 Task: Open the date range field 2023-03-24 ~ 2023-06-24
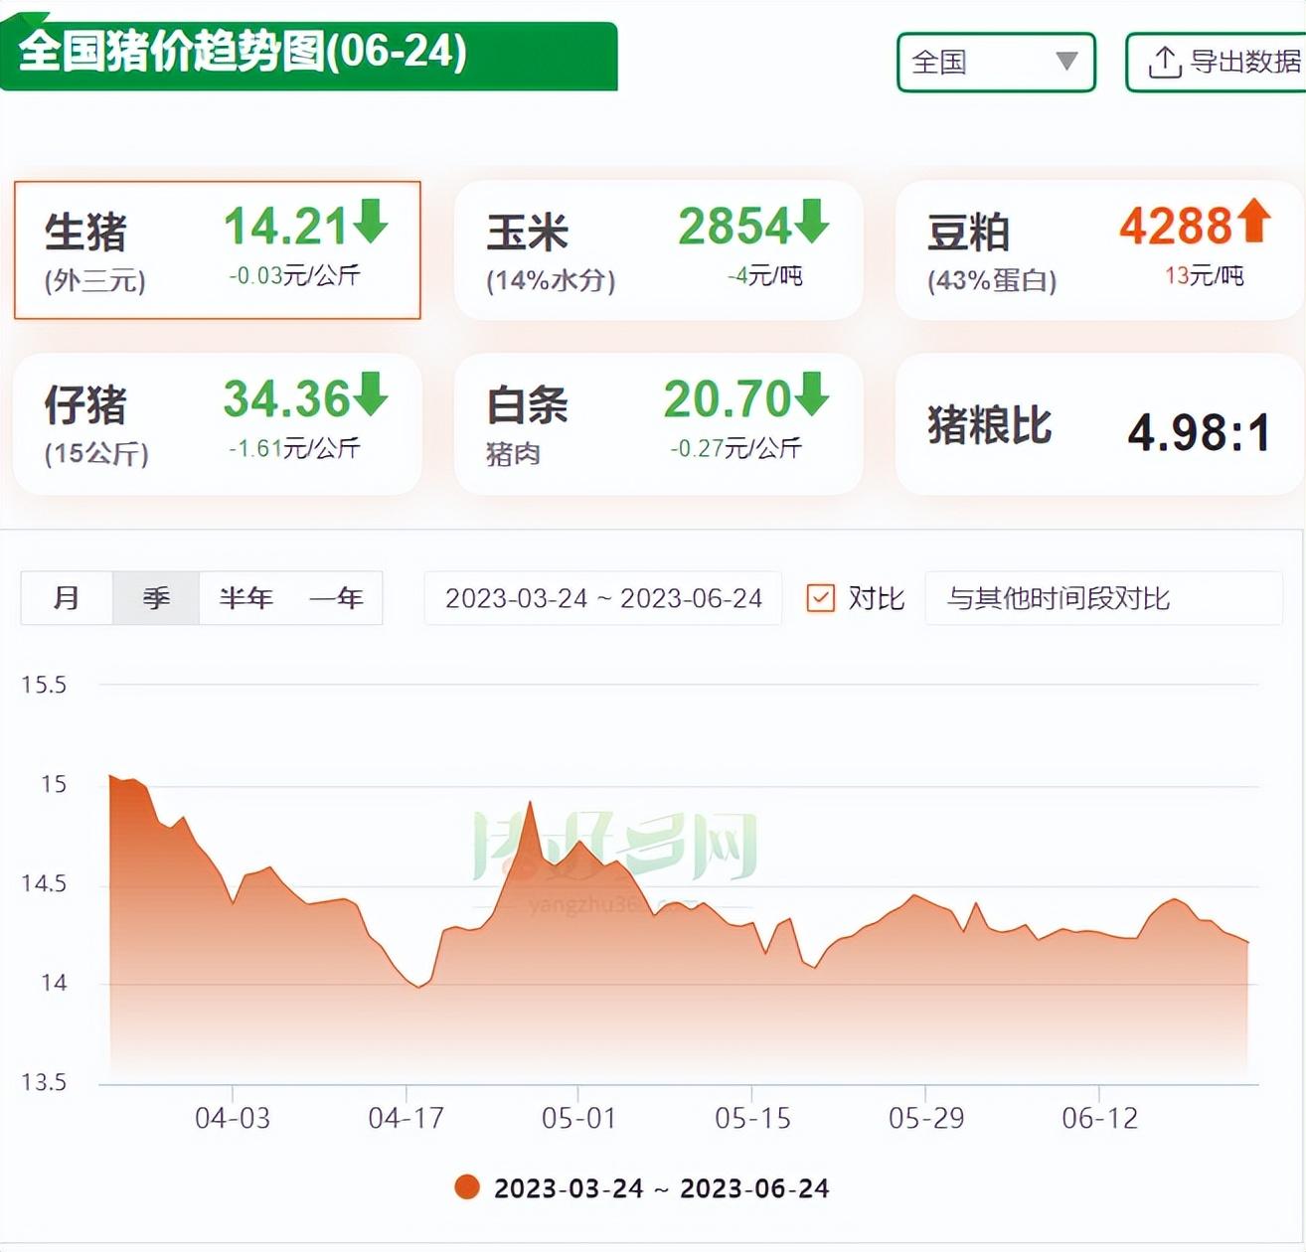(x=603, y=598)
